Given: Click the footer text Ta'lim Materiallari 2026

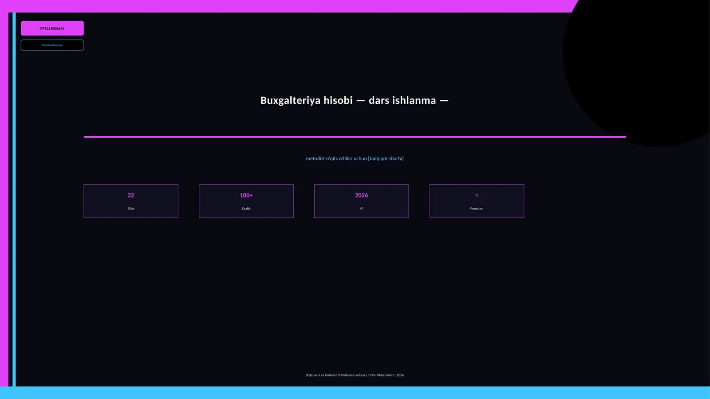Looking at the screenshot, I should pos(386,375).
